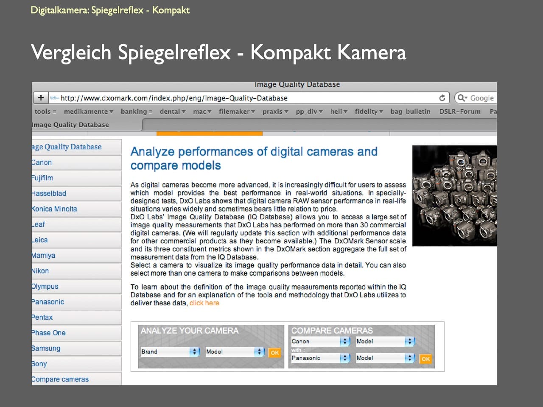Click the Google search magnifier icon
Screen dimensions: 543x407
pyautogui.click(x=462, y=98)
